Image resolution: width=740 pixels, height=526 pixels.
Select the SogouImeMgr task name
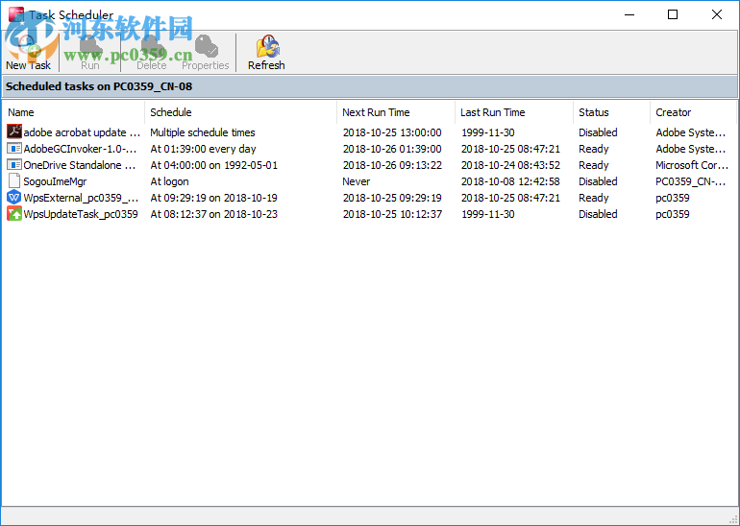pos(55,181)
